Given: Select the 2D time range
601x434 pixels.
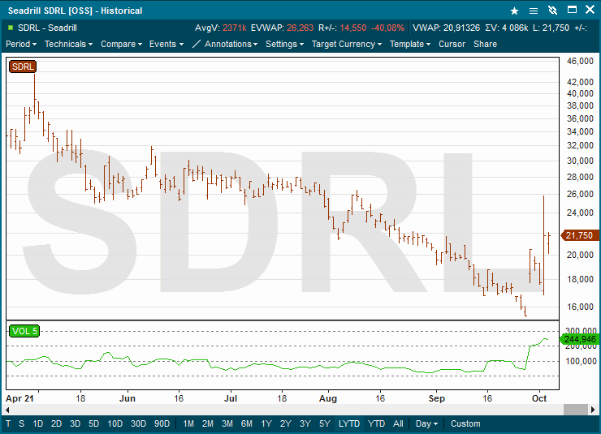Looking at the screenshot, I should [x=56, y=423].
